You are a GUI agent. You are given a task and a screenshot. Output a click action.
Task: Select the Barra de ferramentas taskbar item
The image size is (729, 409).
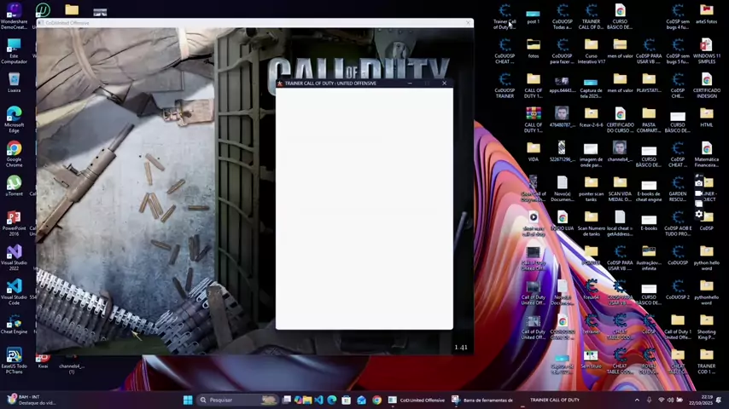point(482,400)
